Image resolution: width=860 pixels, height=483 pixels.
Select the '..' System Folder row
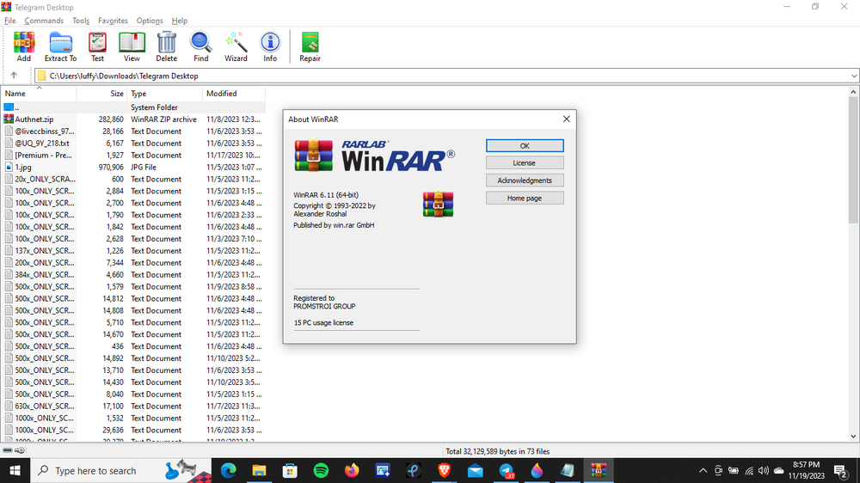[x=133, y=107]
